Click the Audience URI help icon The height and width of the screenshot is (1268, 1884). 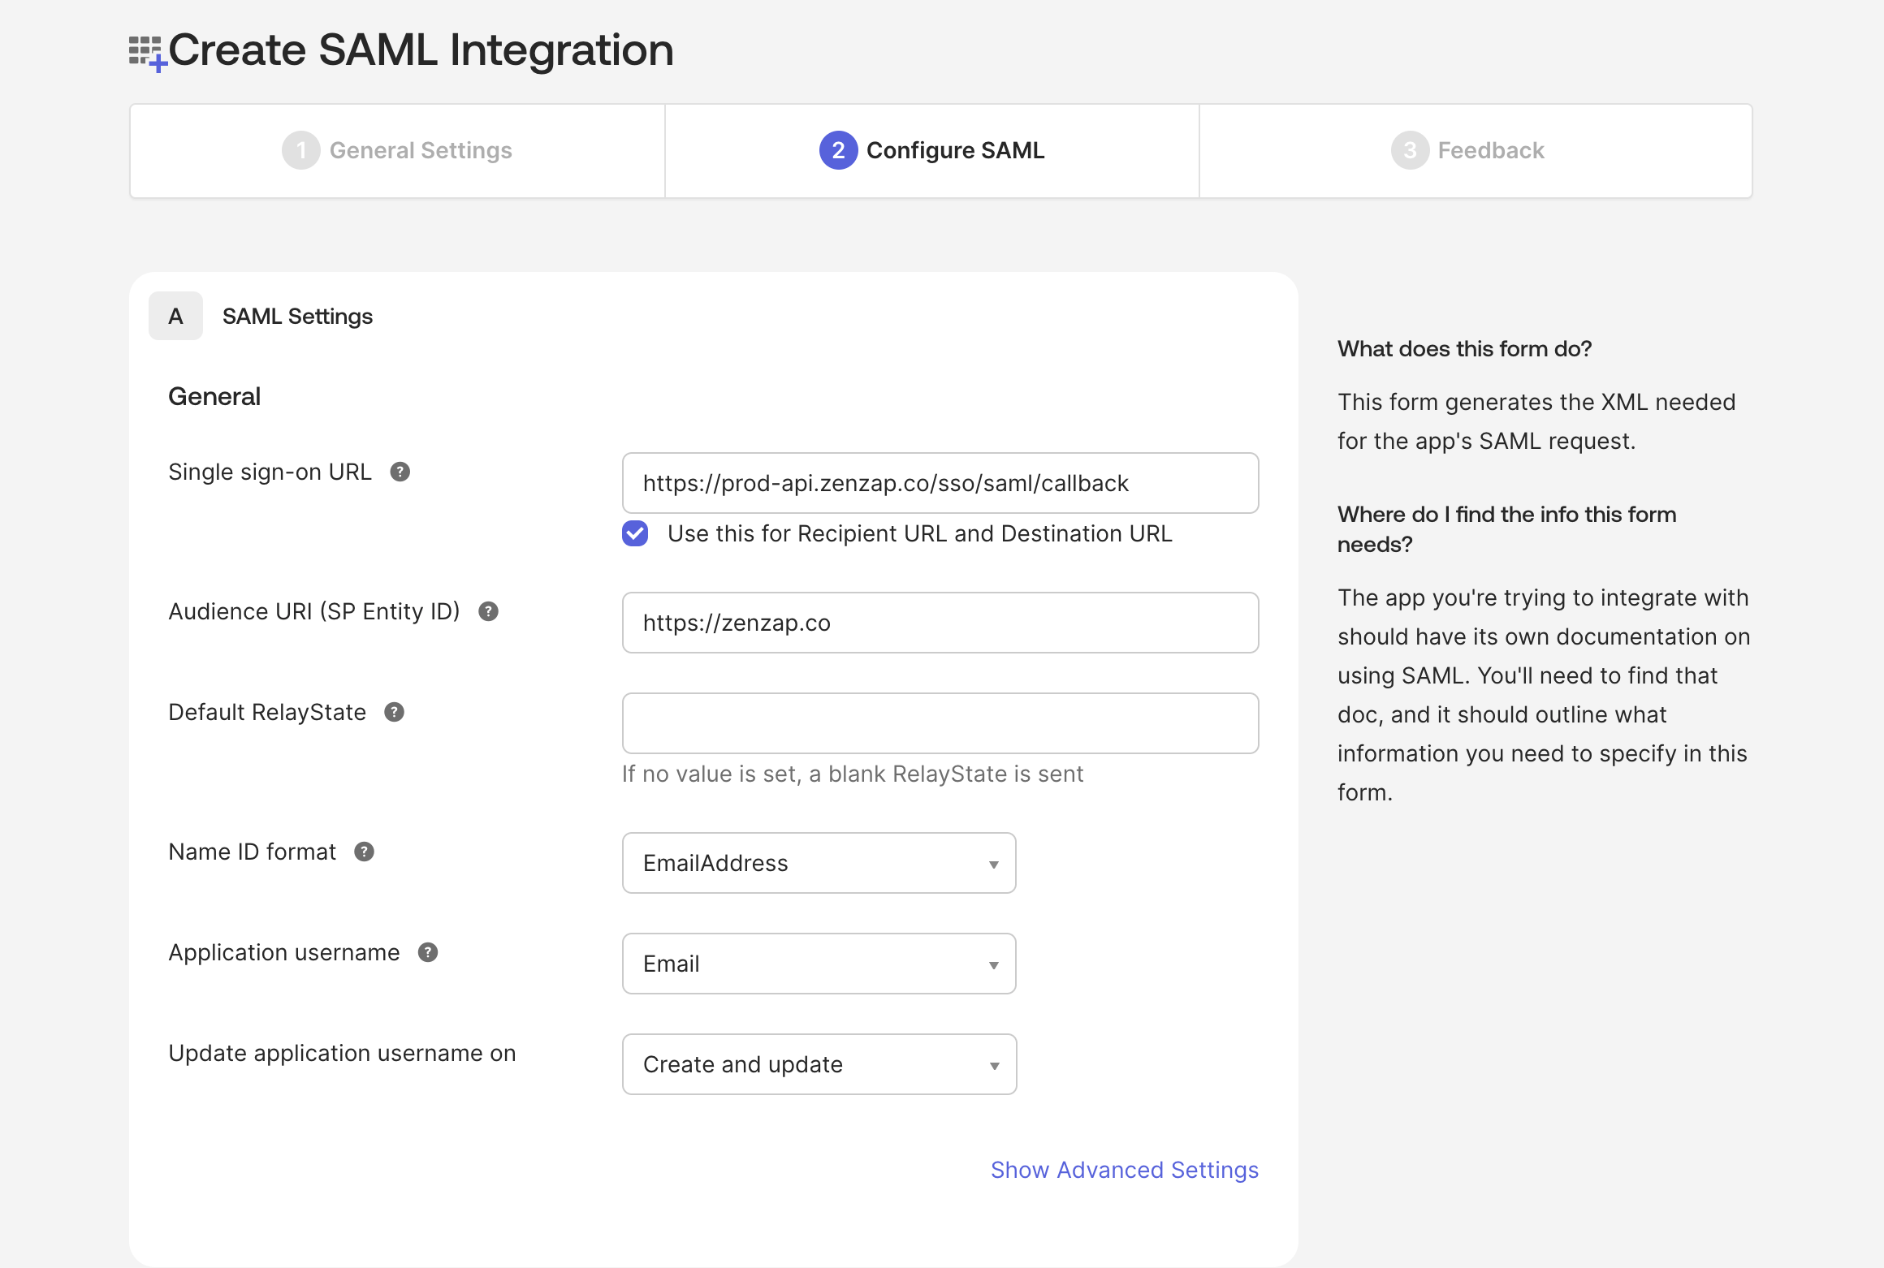click(488, 611)
